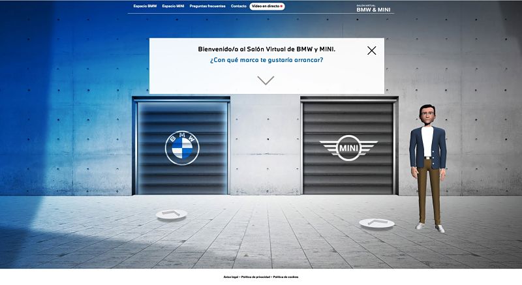
Task: Click the Salón Virtual BMW & MINI logo
Action: (373, 8)
